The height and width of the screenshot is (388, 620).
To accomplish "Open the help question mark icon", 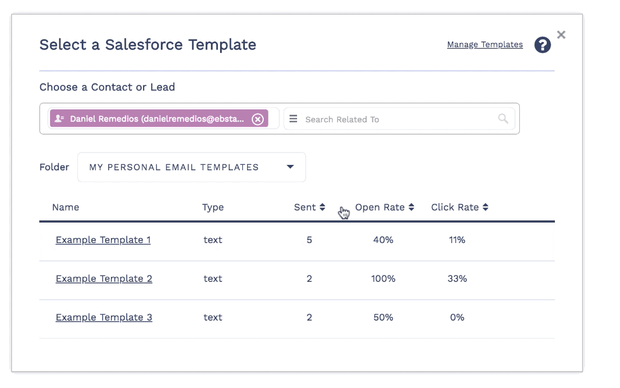I will click(542, 45).
